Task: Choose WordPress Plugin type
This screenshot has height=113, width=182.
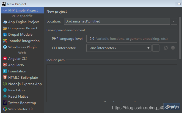Action: tap(22, 47)
